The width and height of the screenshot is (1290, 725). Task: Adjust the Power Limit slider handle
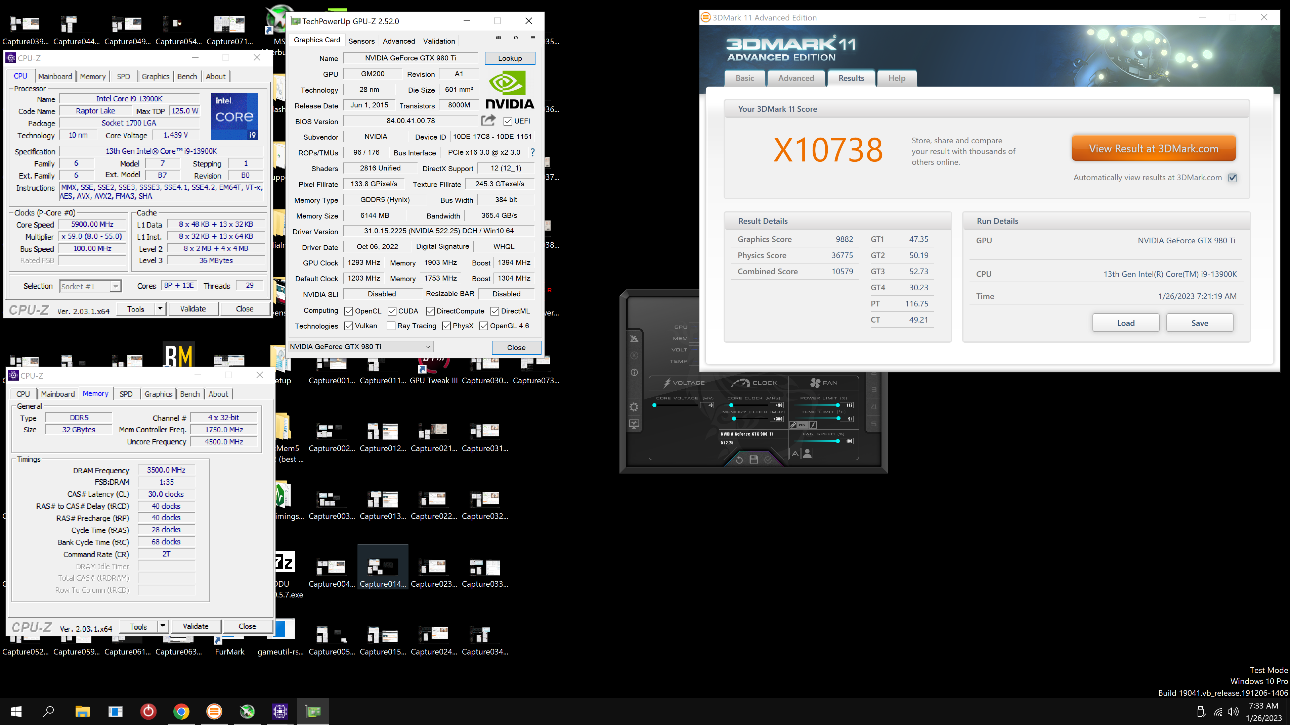coord(838,405)
